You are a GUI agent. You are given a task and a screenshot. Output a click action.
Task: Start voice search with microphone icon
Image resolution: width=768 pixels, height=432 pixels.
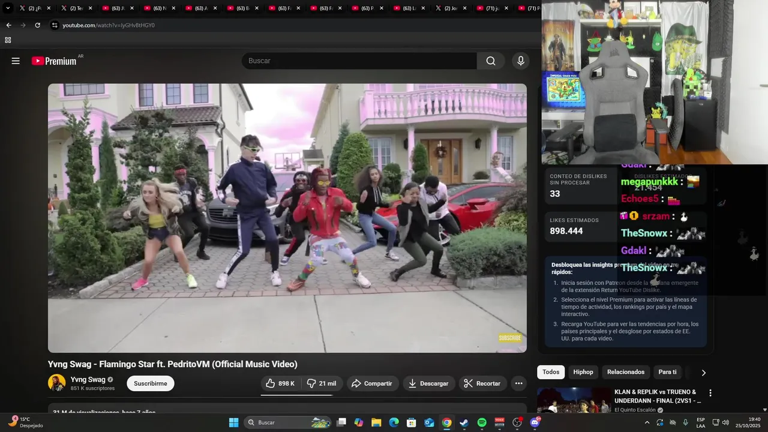tap(520, 61)
